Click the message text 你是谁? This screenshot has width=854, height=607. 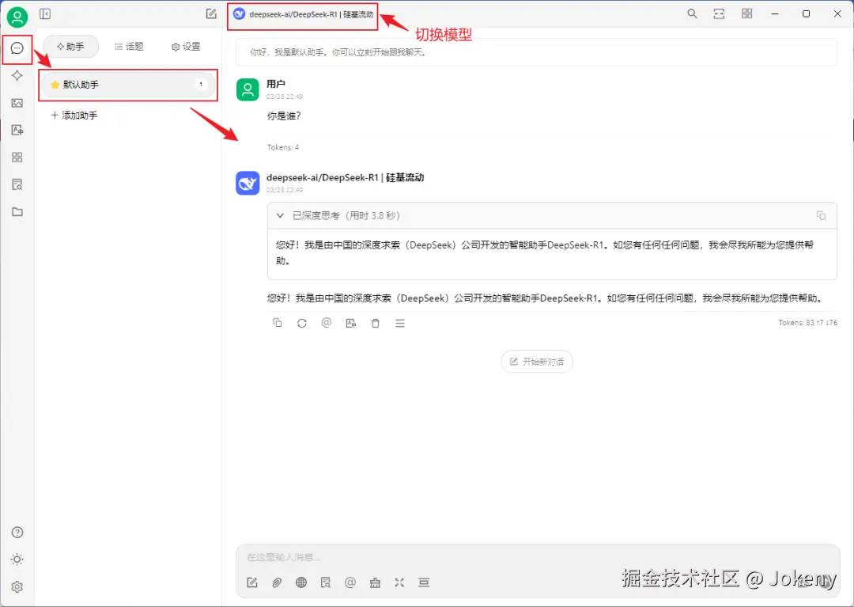(284, 116)
